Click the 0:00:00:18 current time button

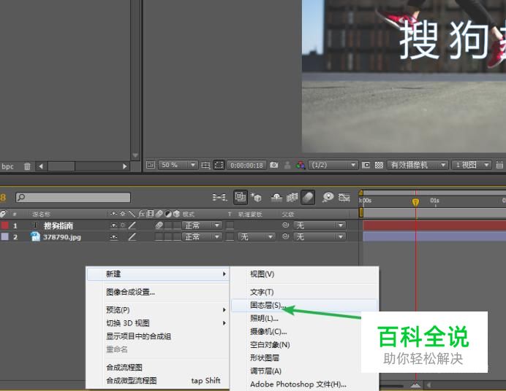click(x=246, y=165)
